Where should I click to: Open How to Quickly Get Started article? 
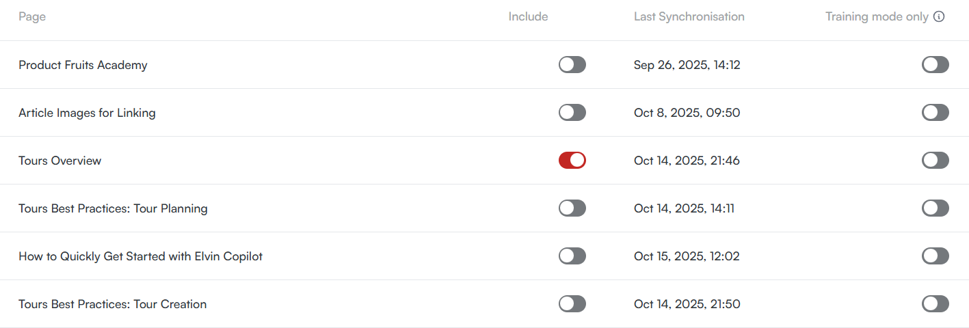pos(140,256)
